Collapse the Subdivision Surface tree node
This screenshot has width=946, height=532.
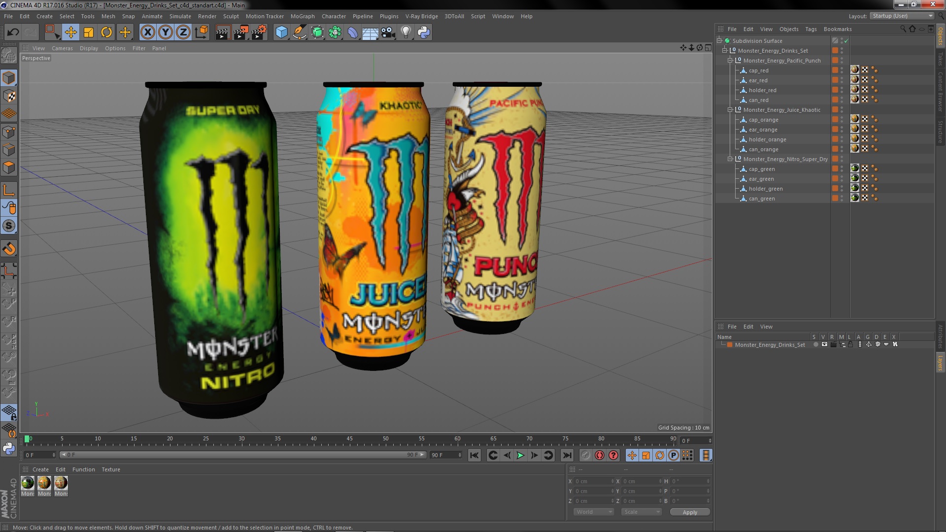[x=720, y=40]
